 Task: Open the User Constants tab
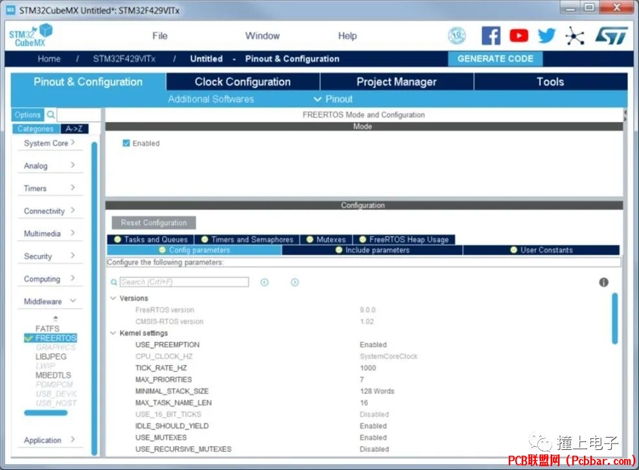tap(542, 250)
